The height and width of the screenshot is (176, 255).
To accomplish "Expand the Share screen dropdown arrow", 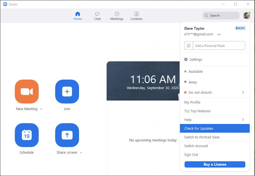I will (x=81, y=152).
